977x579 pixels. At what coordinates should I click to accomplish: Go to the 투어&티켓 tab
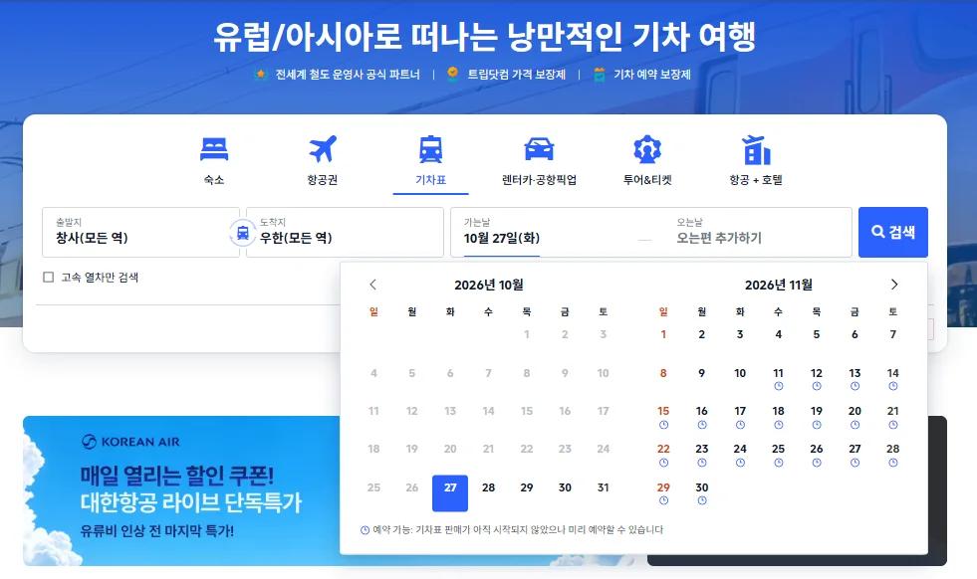pos(647,160)
